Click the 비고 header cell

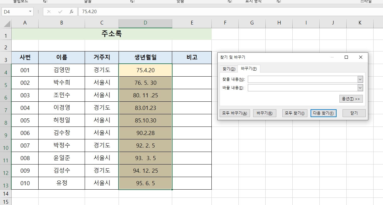(x=192, y=57)
